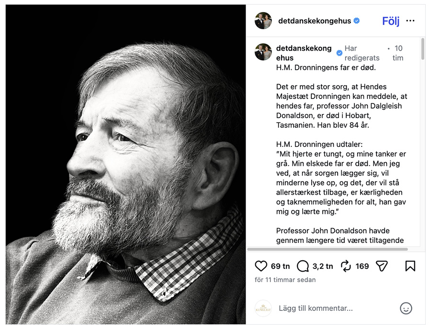Click the vertical caption scrollbar
Viewport: 431px width, 330px height.
coord(422,49)
